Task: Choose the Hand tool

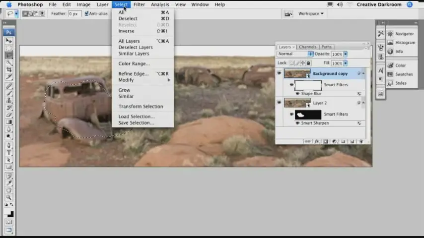Action: tap(9, 190)
